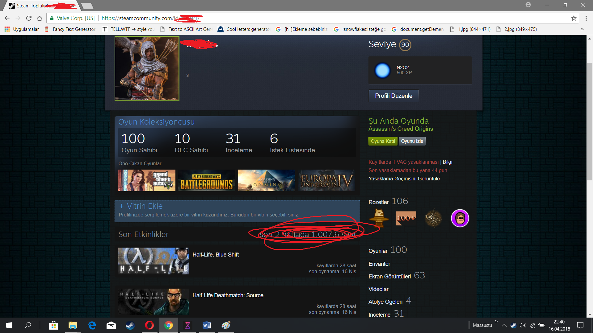The height and width of the screenshot is (333, 593).
Task: Open Windows Start button
Action: pyautogui.click(x=9, y=325)
